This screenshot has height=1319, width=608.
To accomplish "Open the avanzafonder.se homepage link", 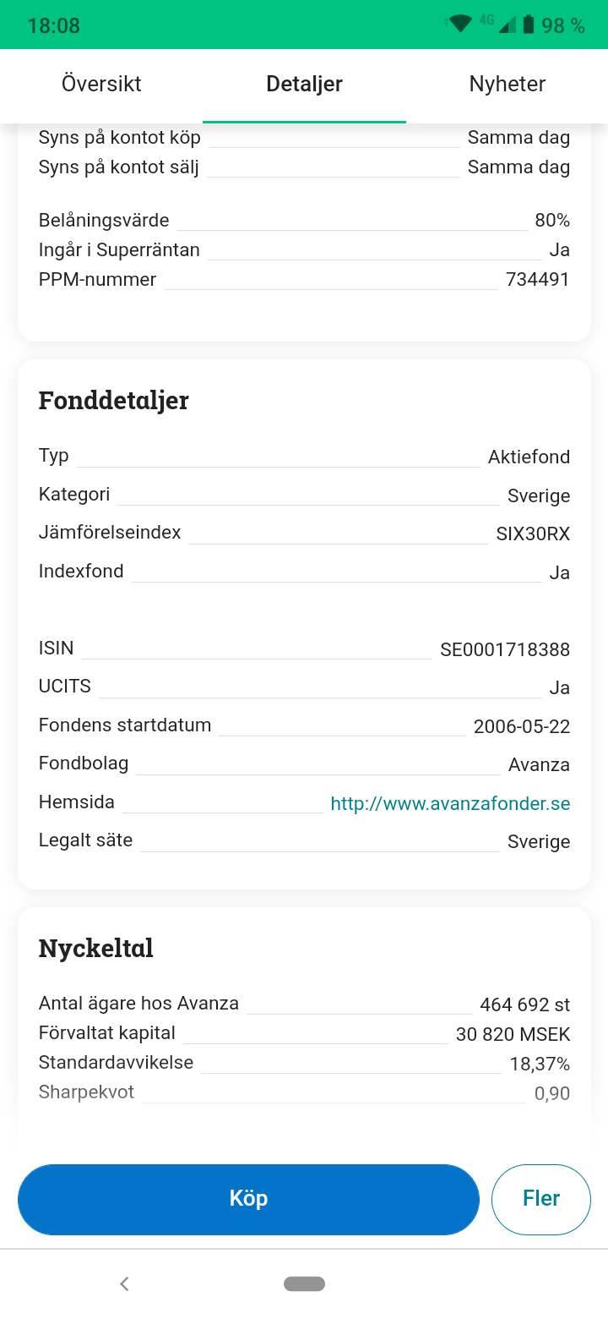I will click(x=450, y=804).
